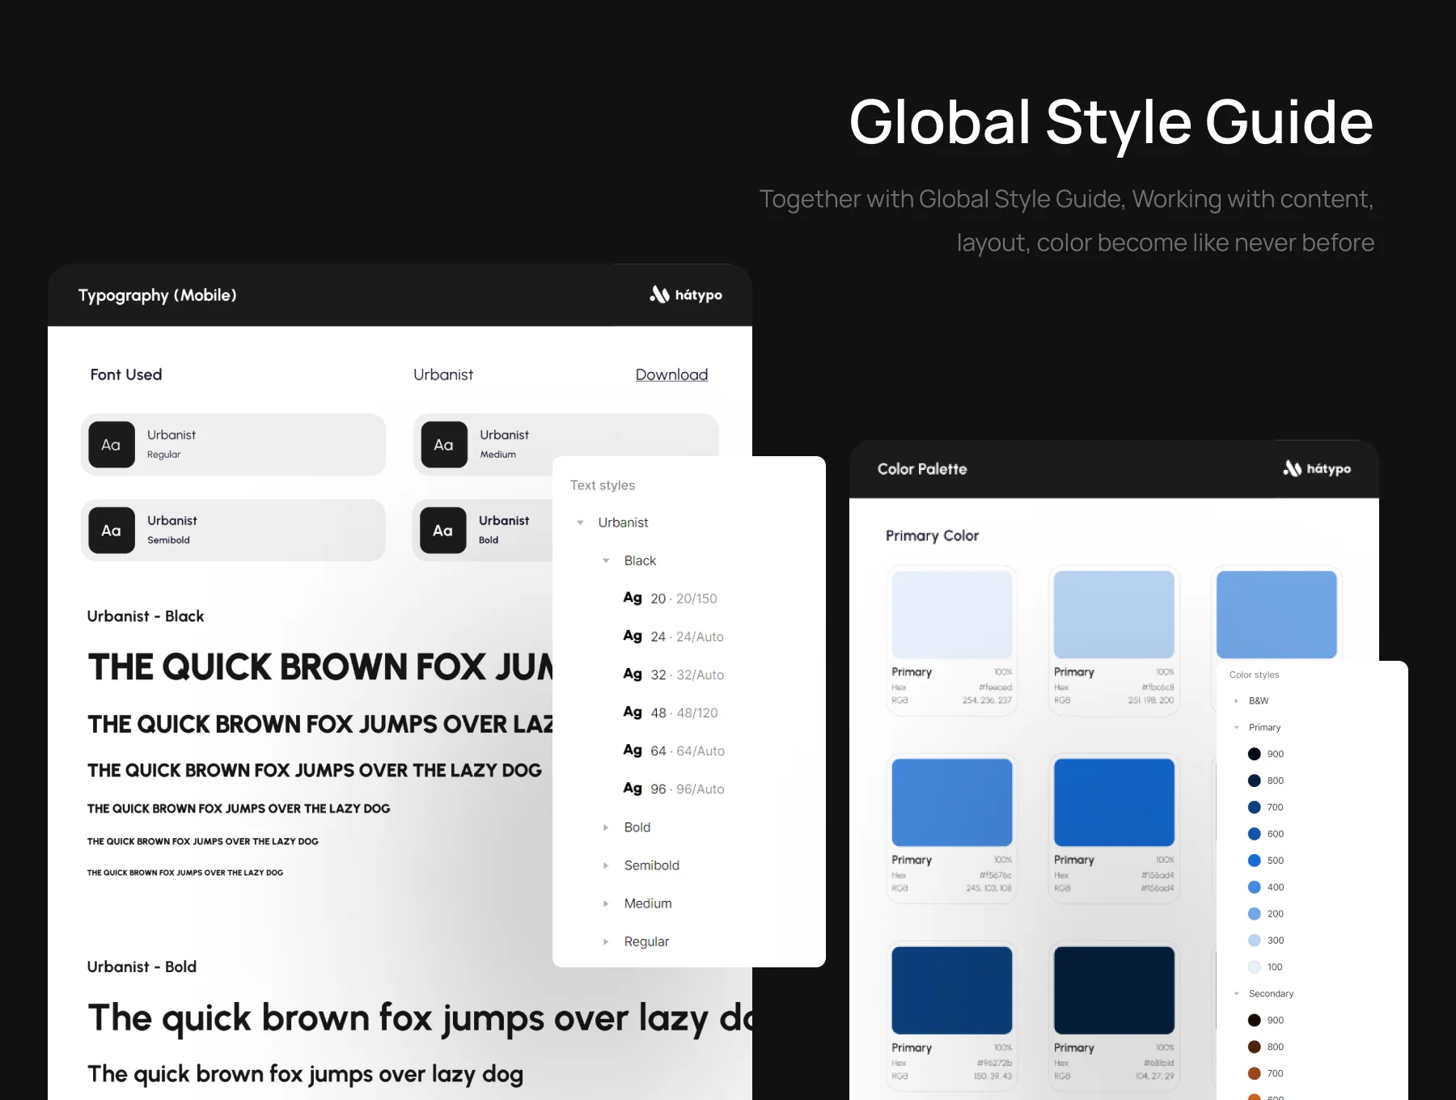Collapse the Secondary color styles group
Screen dimensions: 1456x1100
pos(1236,994)
